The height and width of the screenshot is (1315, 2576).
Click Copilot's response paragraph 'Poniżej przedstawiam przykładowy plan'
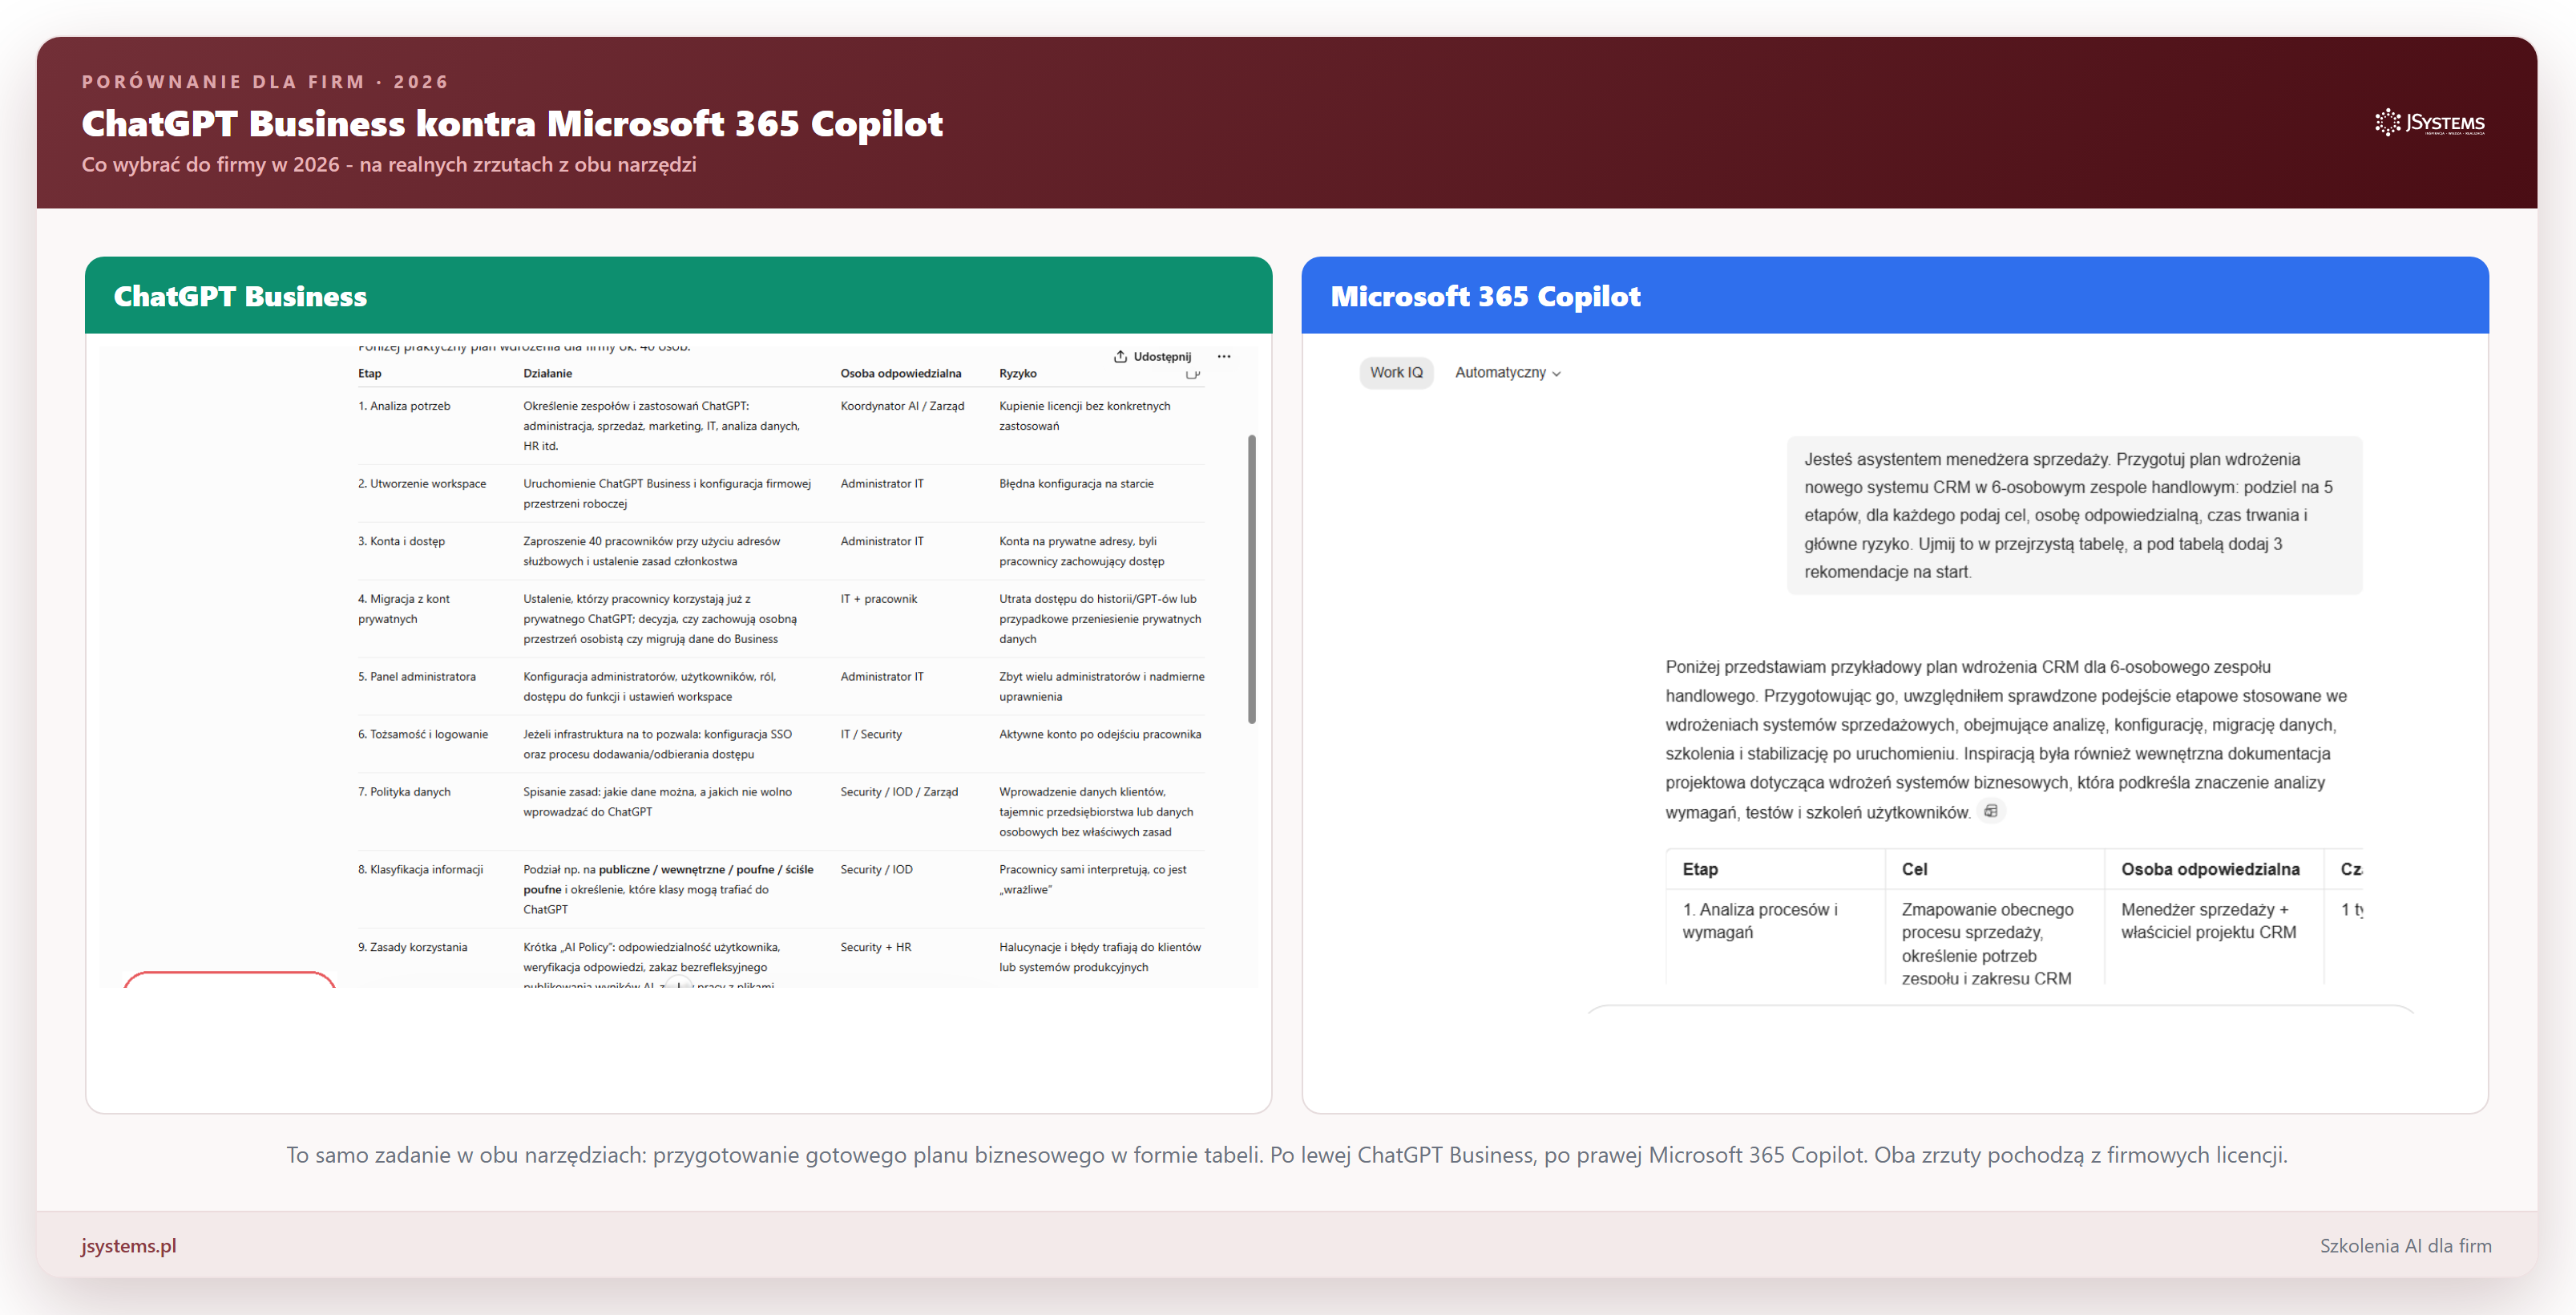click(2007, 739)
